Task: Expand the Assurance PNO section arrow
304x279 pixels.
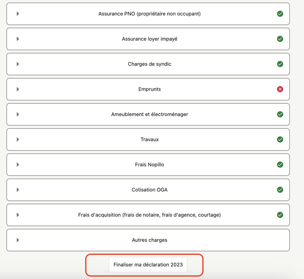Action: 18,14
